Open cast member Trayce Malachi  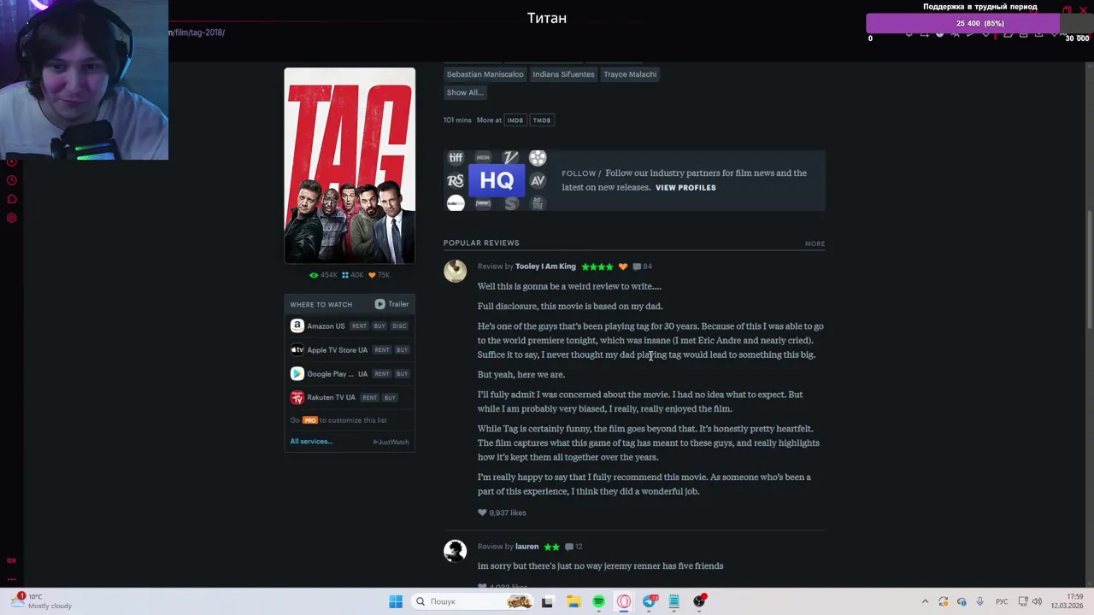click(x=630, y=74)
